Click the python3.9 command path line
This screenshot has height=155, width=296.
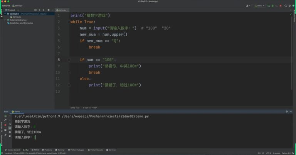point(82,116)
